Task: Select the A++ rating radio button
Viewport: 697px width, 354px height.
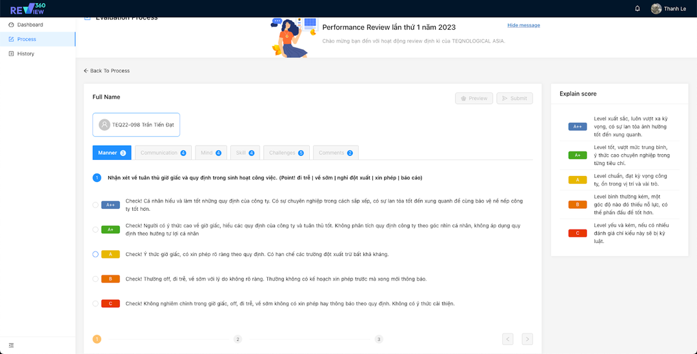Action: (x=96, y=205)
